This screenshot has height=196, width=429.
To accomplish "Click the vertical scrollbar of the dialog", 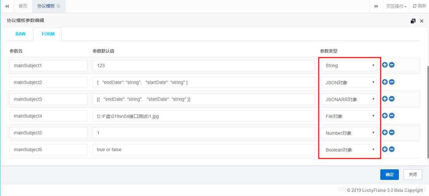I will point(427,112).
